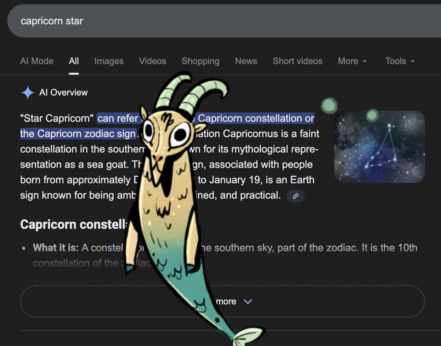Click the 'Capricorn constell' section heading
The image size is (441, 346).
(x=74, y=224)
